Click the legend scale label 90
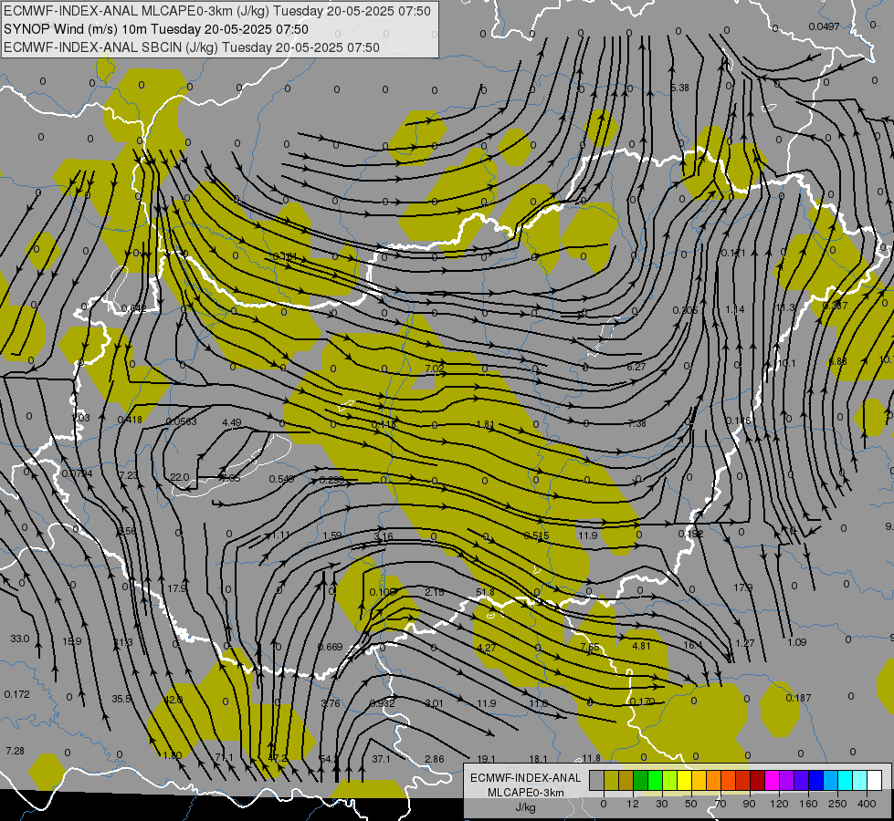The image size is (894, 821). tap(749, 804)
